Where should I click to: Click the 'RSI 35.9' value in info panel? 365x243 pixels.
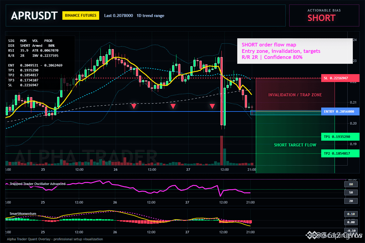pos(18,50)
